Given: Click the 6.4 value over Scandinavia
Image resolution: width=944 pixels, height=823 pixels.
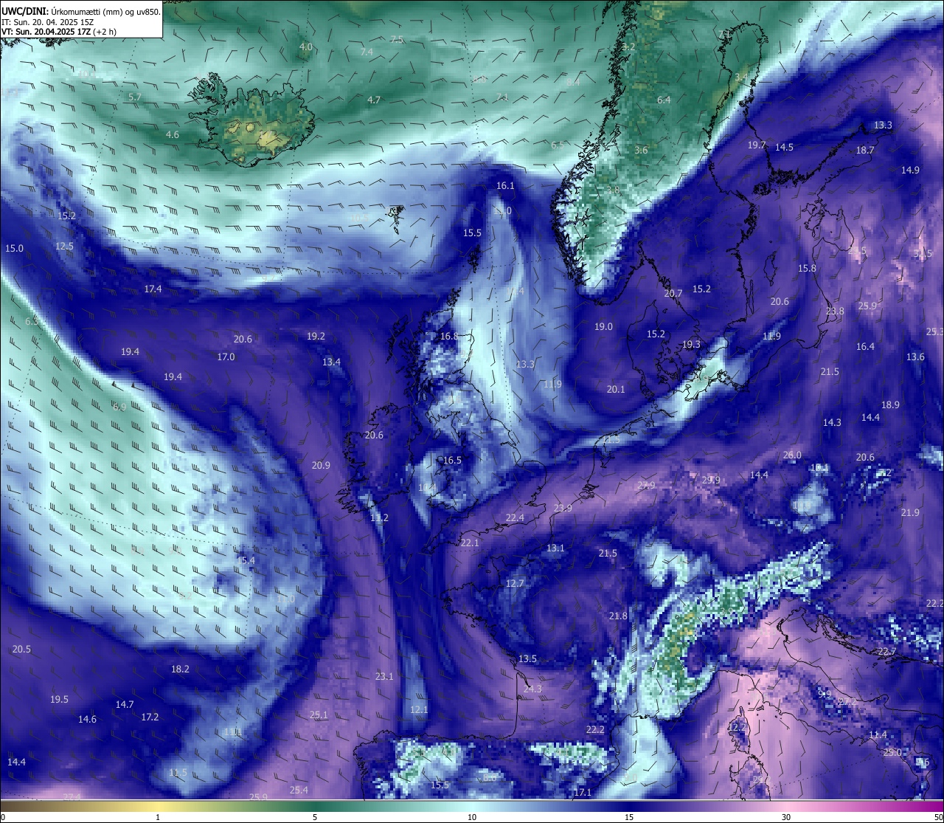Looking at the screenshot, I should click(664, 100).
